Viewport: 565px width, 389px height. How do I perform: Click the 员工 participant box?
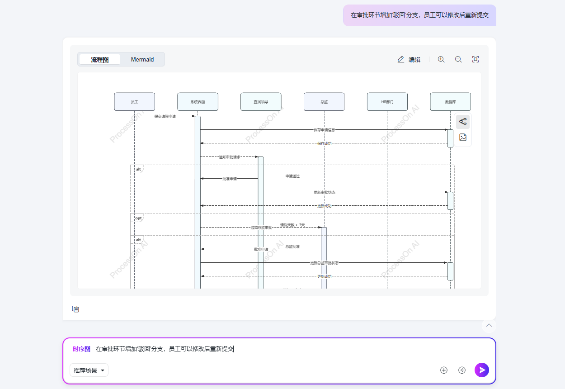pos(134,102)
